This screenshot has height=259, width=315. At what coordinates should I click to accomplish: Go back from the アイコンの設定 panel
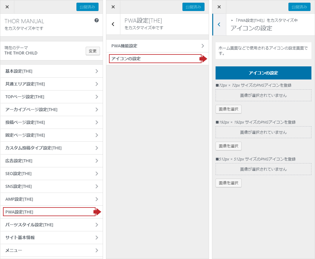click(x=219, y=24)
